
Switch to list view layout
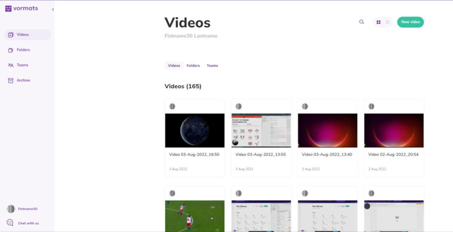click(x=388, y=22)
